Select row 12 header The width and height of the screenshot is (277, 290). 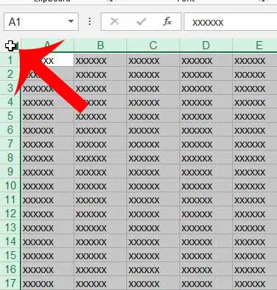(10, 214)
